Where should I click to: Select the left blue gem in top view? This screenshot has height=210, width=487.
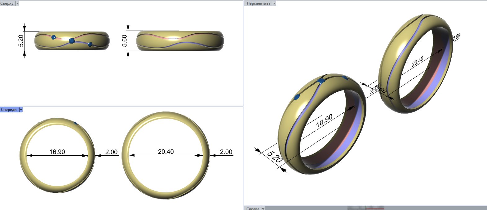click(x=54, y=37)
